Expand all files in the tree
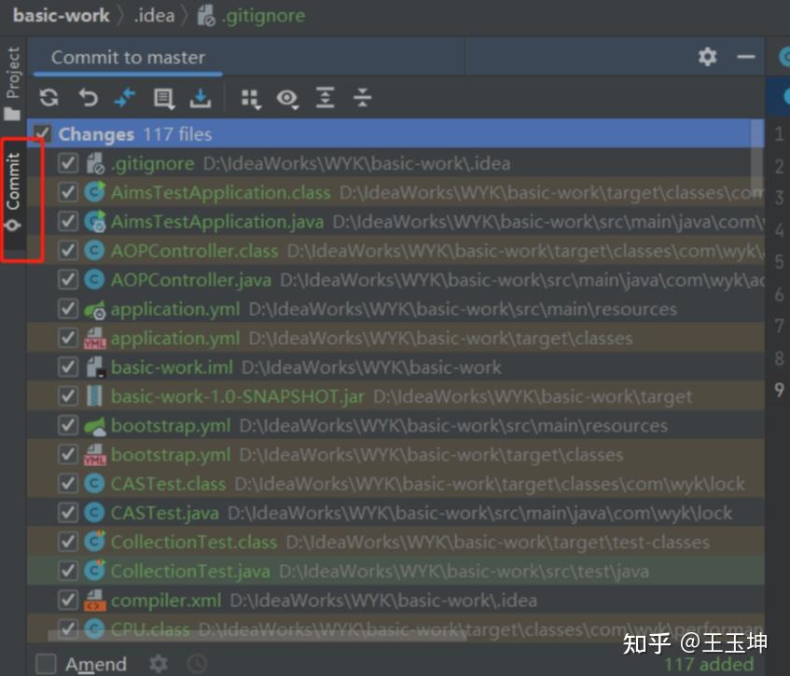Screen dimensions: 790x676 (325, 98)
